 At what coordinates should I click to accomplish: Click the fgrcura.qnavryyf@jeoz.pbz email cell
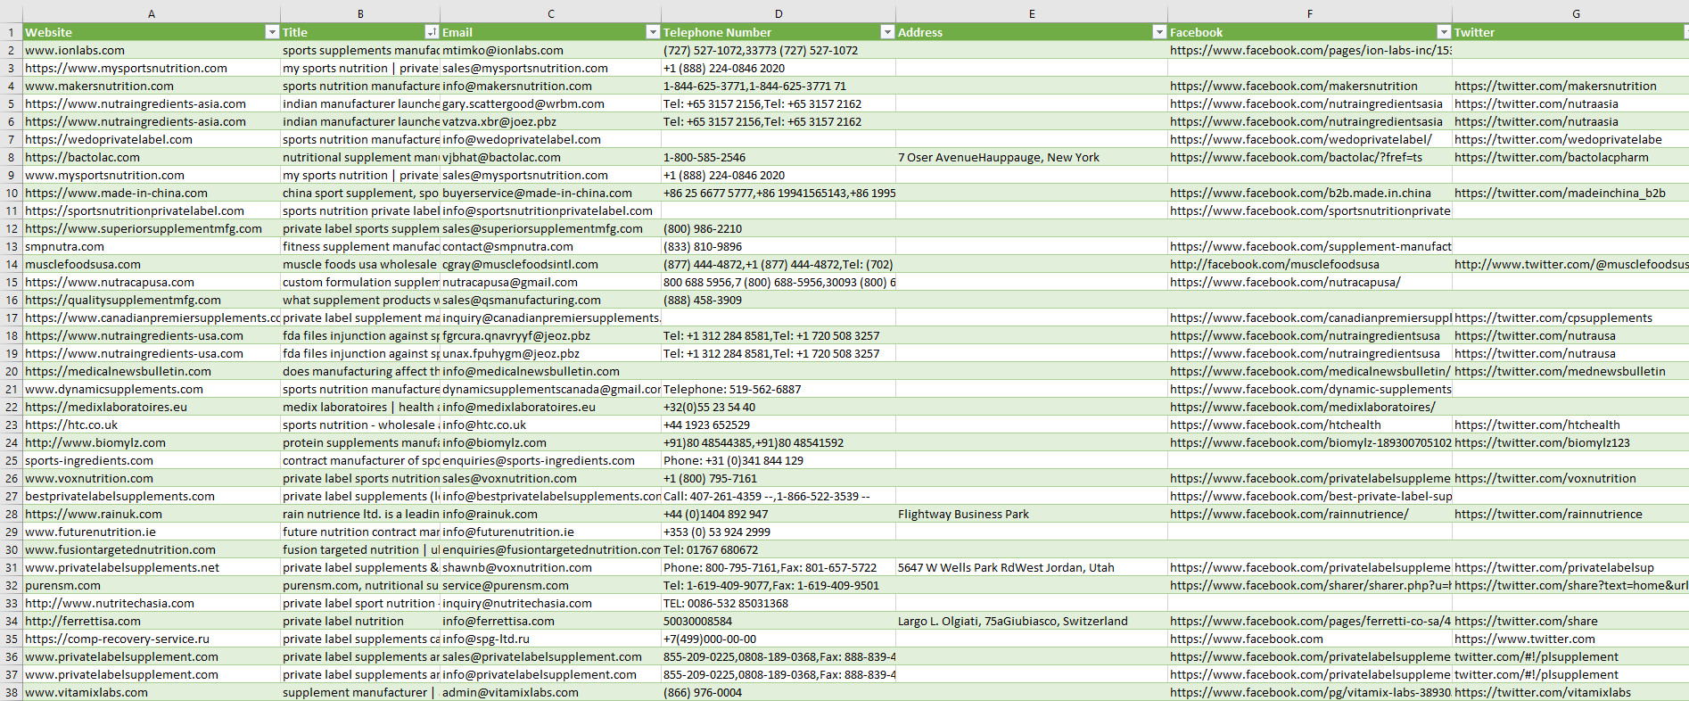pos(551,335)
